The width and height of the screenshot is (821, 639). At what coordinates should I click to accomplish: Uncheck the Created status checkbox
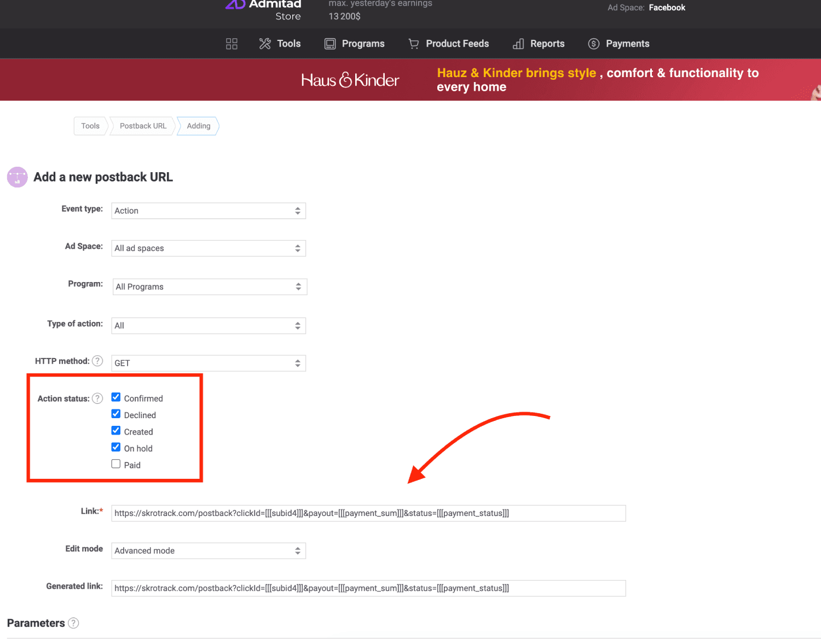click(x=116, y=431)
